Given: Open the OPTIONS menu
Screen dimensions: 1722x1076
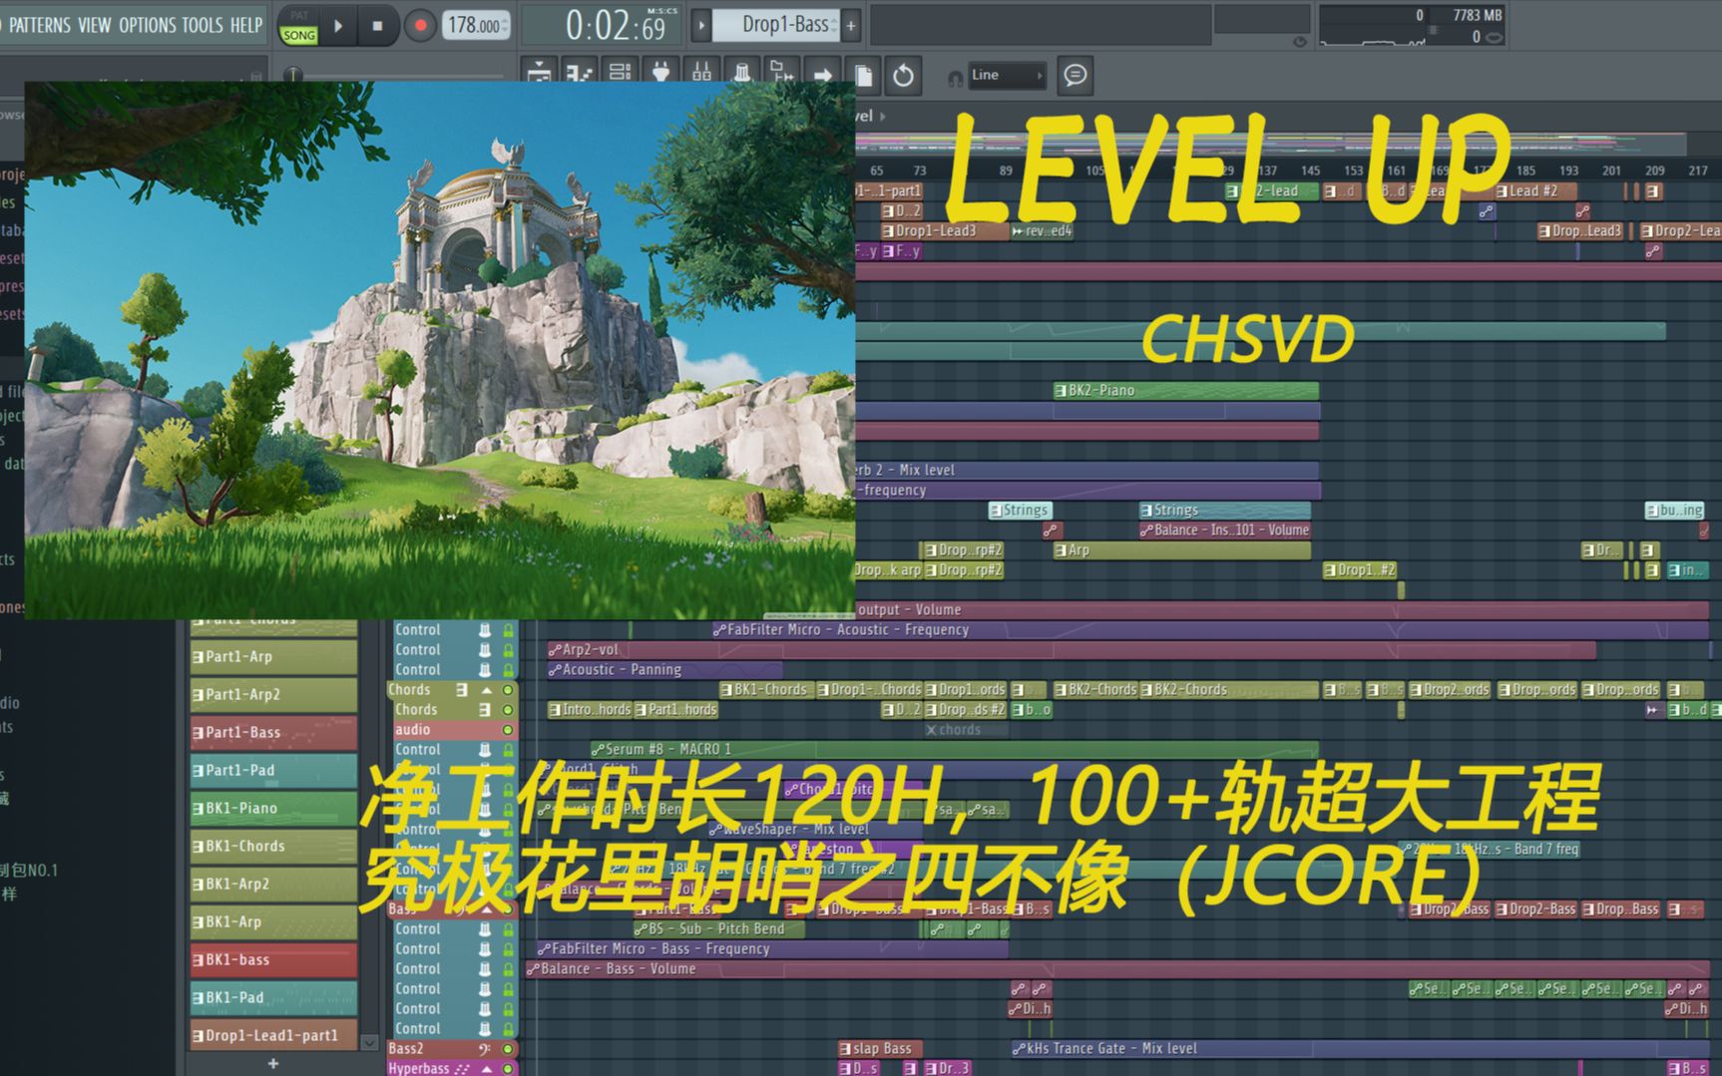Looking at the screenshot, I should click(148, 25).
